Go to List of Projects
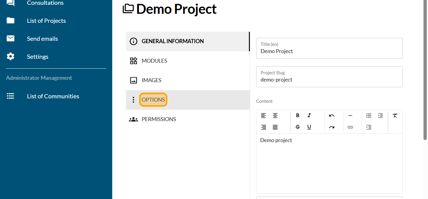 (x=46, y=21)
